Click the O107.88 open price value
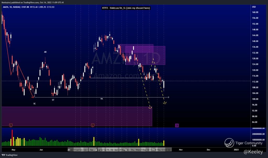 pyautogui.click(x=25, y=7)
